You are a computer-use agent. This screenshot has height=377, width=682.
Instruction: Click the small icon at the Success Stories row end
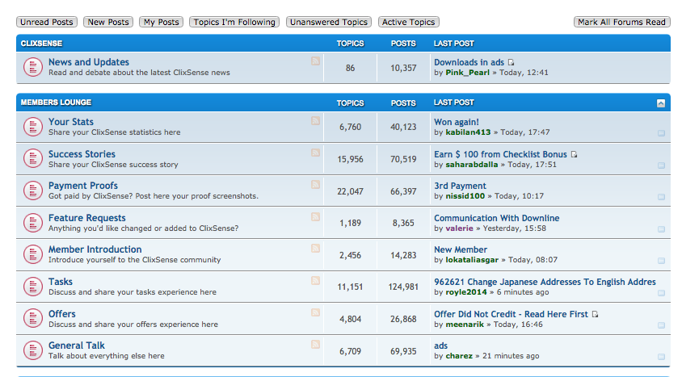tap(661, 165)
